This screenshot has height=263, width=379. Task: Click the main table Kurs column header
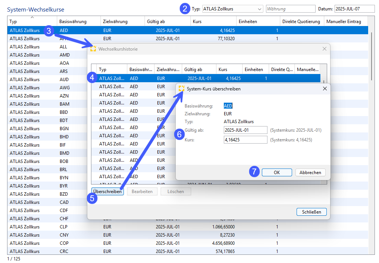tap(213, 22)
